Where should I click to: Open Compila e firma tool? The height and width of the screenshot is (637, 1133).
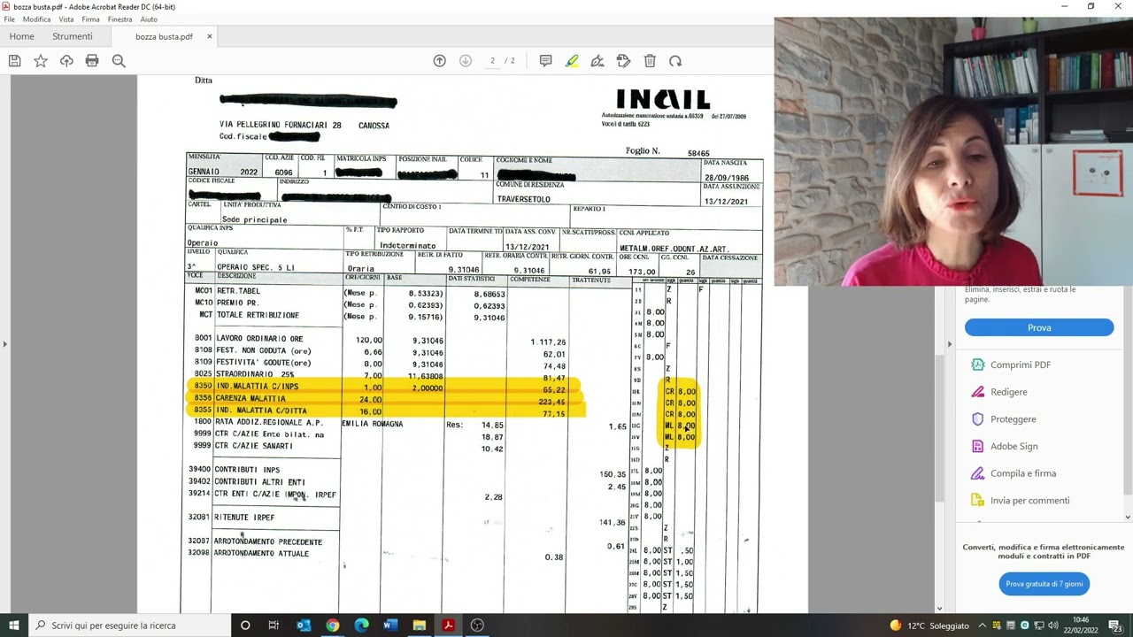coord(1022,473)
